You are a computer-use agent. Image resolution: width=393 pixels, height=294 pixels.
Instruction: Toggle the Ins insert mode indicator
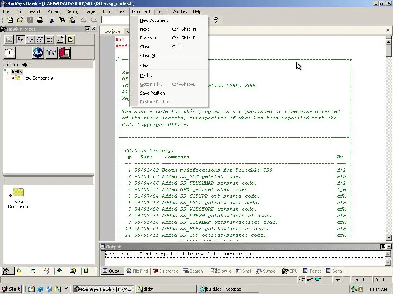[x=337, y=280]
